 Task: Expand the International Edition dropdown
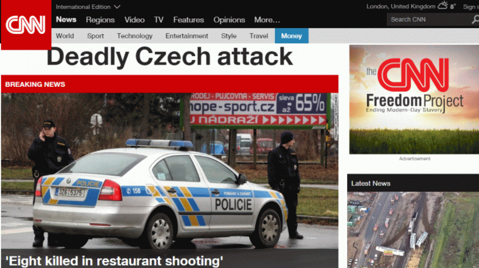pos(88,7)
